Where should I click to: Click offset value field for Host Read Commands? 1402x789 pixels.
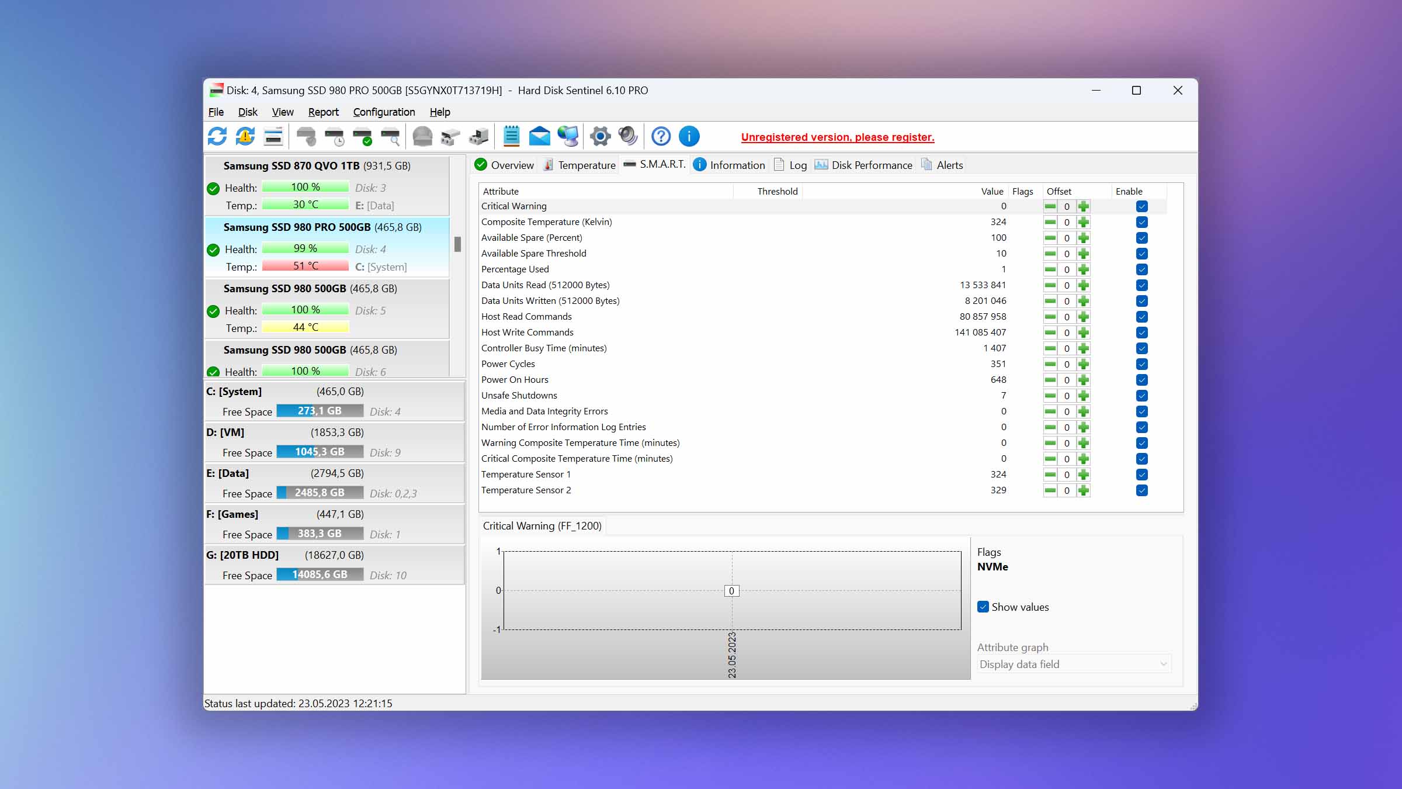click(1067, 317)
